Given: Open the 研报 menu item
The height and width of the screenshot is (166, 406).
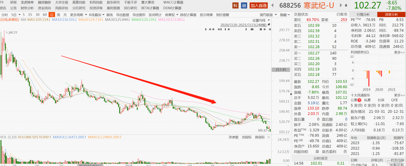Looking at the screenshot, I should [13, 2].
